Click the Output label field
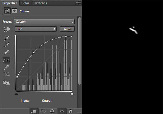 (47, 101)
